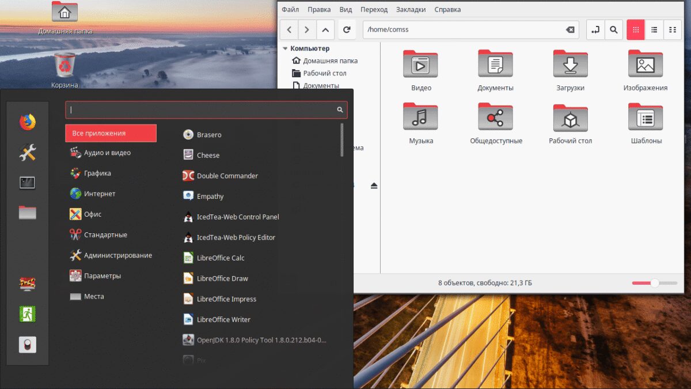
Task: Toggle the location entry path mode
Action: 595,29
